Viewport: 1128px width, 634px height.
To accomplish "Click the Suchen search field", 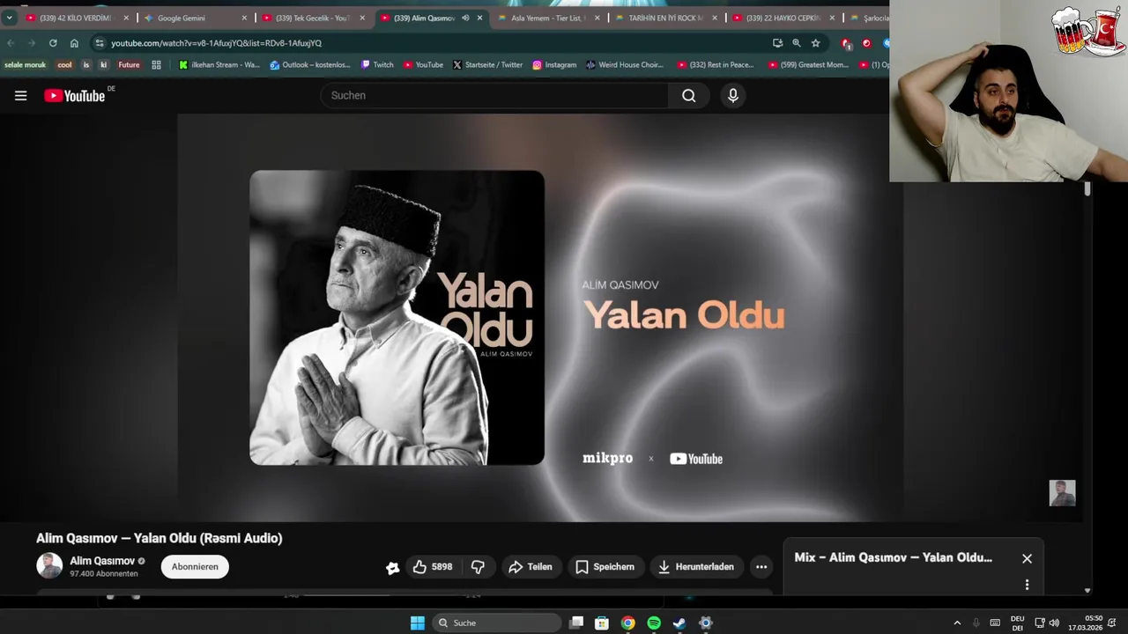I will (493, 95).
